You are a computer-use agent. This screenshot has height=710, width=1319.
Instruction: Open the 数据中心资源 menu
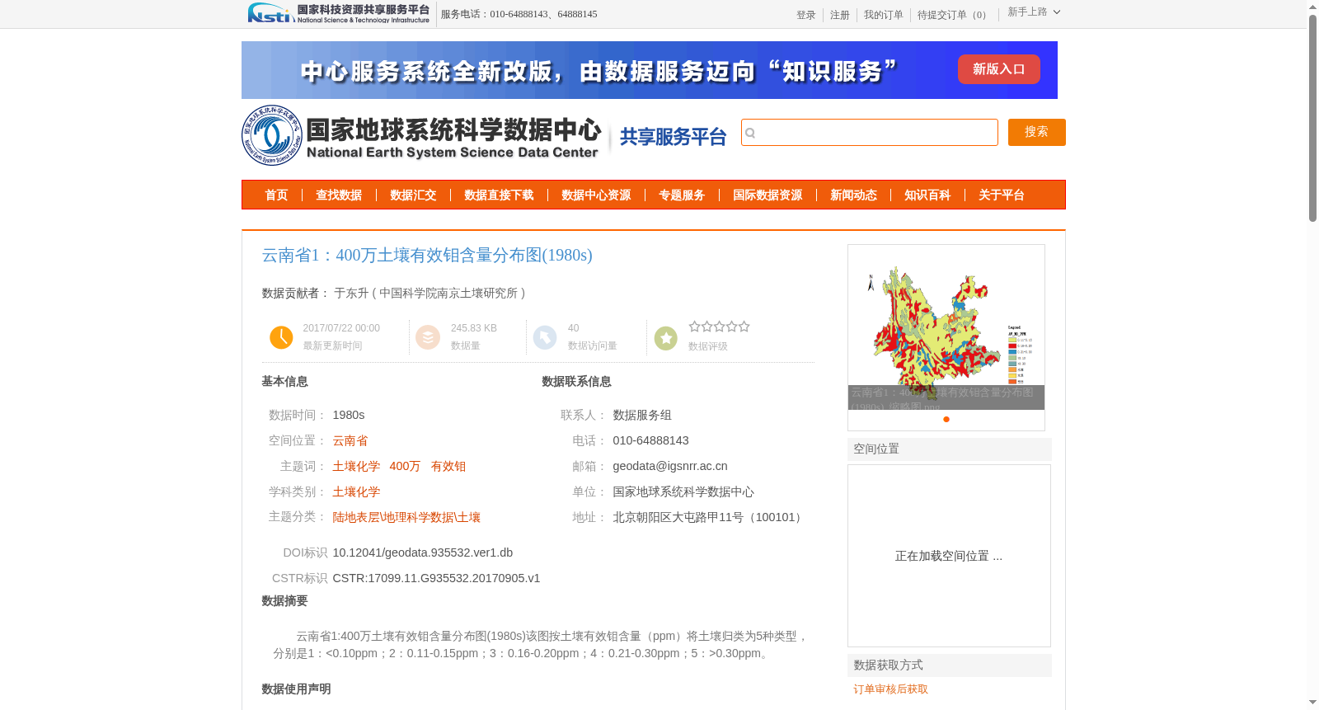pyautogui.click(x=596, y=195)
